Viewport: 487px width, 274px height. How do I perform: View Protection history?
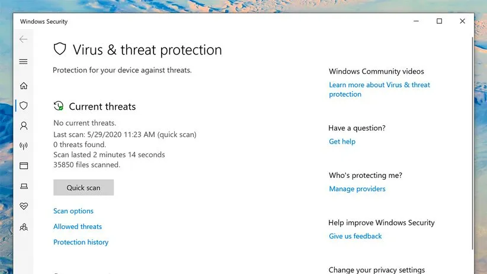81,242
